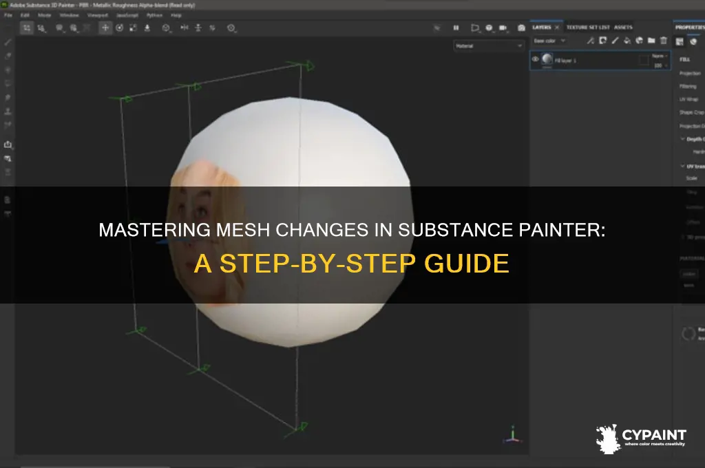Click the first highlighted top toolbar icon
Screen dimensions: 705x468
pos(27,28)
